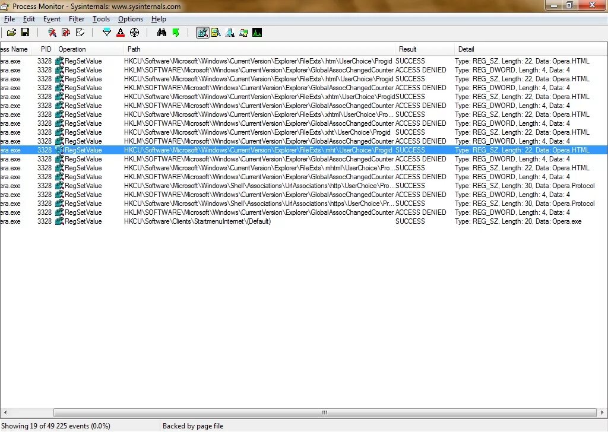Screen dimensions: 608x432
Task: Select the row with FileExts\.mhtml\UserChoice path
Action: [x=304, y=168]
